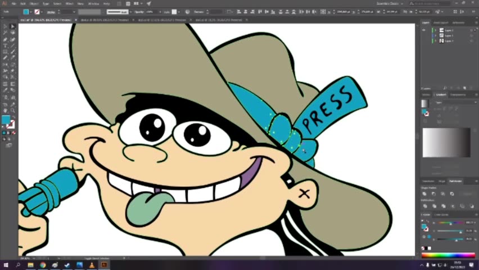
Task: Set fill mode to None below swatches
Action: pos(13,133)
